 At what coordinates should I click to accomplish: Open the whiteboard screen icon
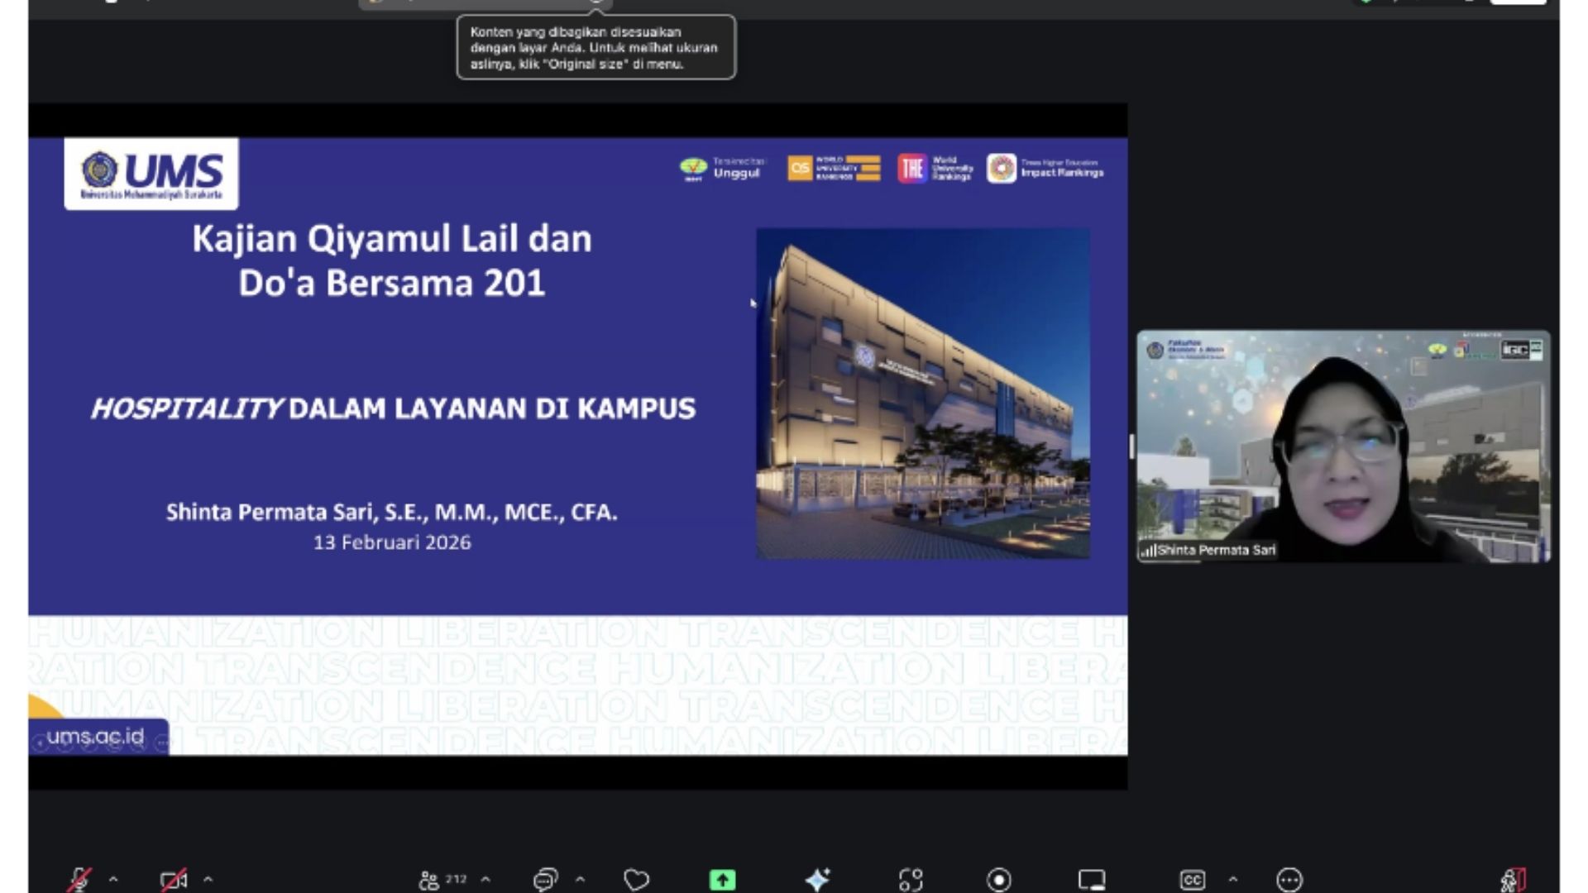click(1092, 880)
